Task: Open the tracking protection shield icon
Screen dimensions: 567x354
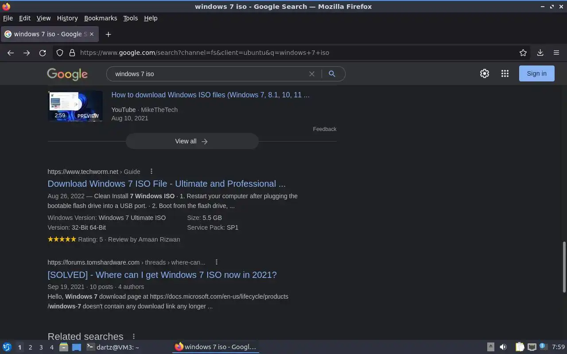Action: coord(60,53)
